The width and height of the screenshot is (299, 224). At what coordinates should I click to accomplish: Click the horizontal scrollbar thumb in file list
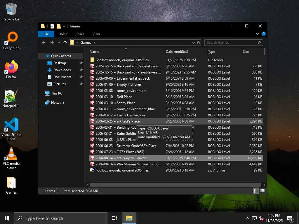(175, 185)
